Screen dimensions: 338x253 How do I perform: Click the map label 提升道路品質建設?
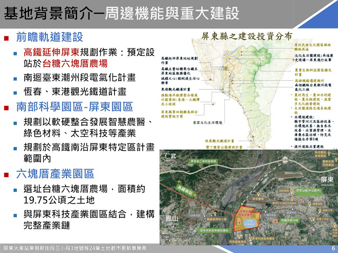coord(309,147)
